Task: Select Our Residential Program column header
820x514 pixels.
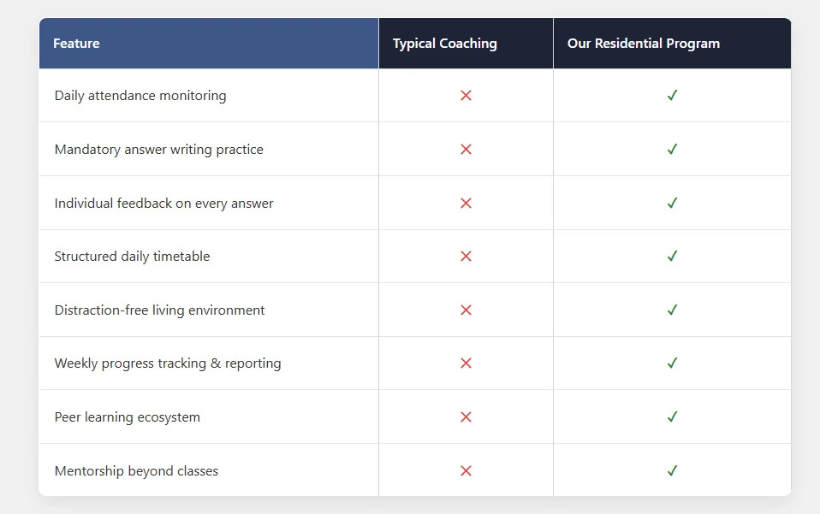Action: (x=643, y=44)
